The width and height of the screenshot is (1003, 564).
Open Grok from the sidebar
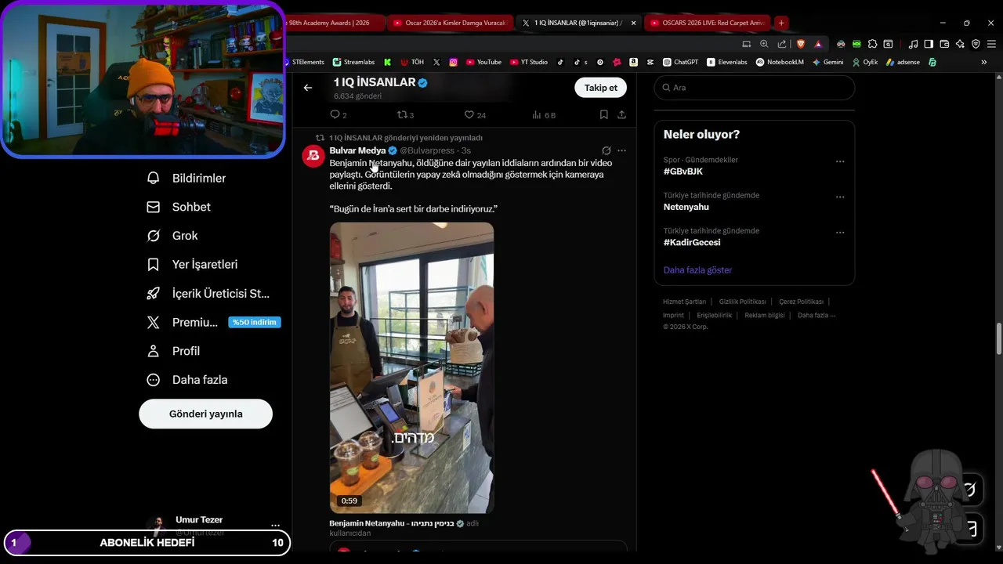172,236
